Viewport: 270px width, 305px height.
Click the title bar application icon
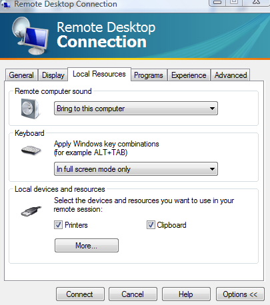pos(5,4)
